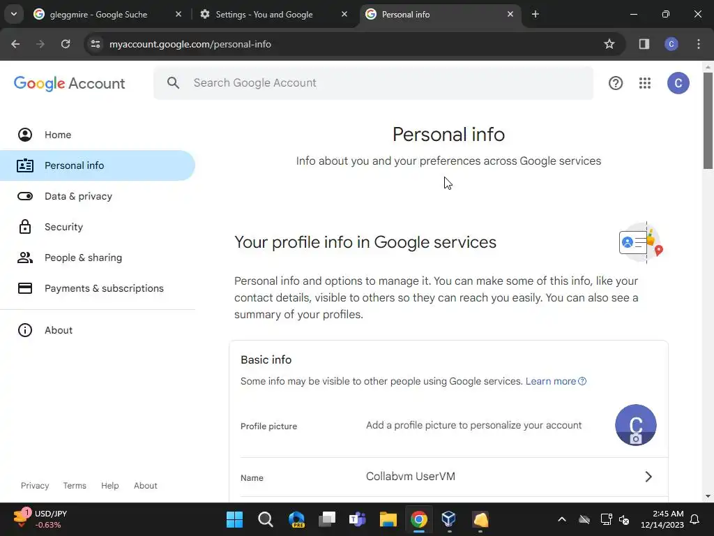
Task: Open Help footer link
Action: 109,486
